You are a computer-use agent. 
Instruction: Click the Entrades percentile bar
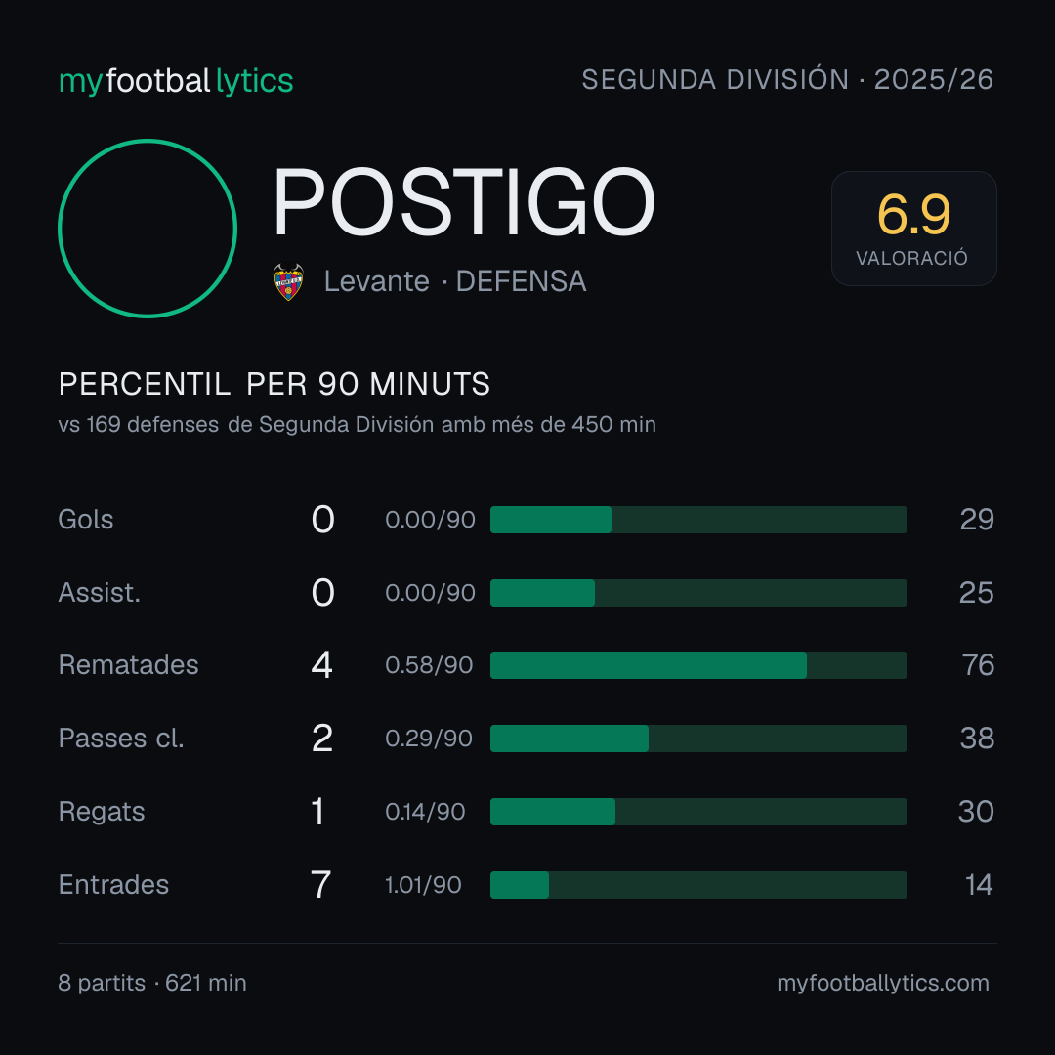[698, 885]
